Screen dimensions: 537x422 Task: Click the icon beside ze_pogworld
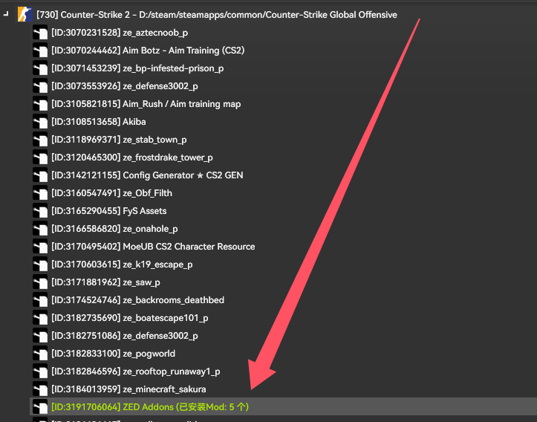click(x=40, y=353)
